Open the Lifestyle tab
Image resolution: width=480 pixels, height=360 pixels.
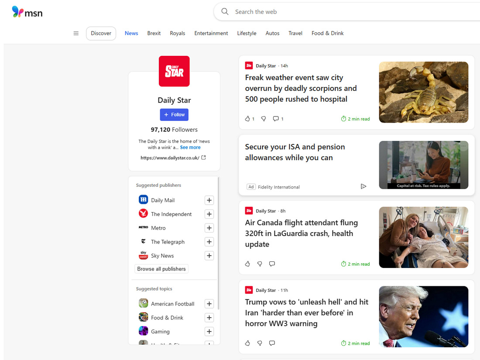[x=247, y=33]
